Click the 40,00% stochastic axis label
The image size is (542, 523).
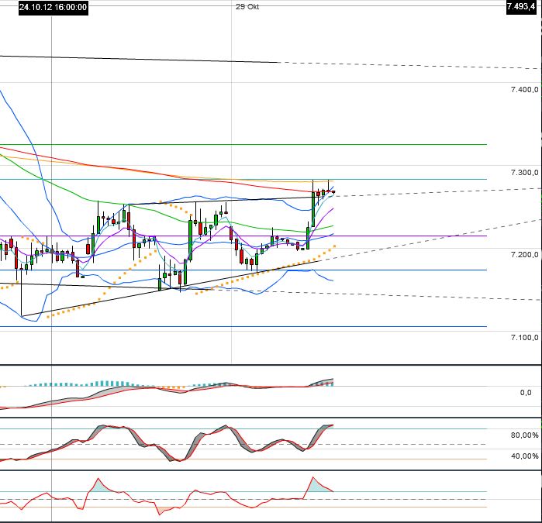524,456
